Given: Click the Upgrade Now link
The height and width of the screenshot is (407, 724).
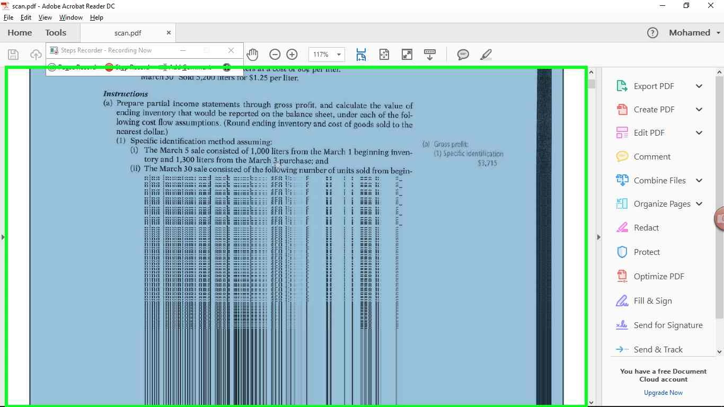Looking at the screenshot, I should [663, 393].
